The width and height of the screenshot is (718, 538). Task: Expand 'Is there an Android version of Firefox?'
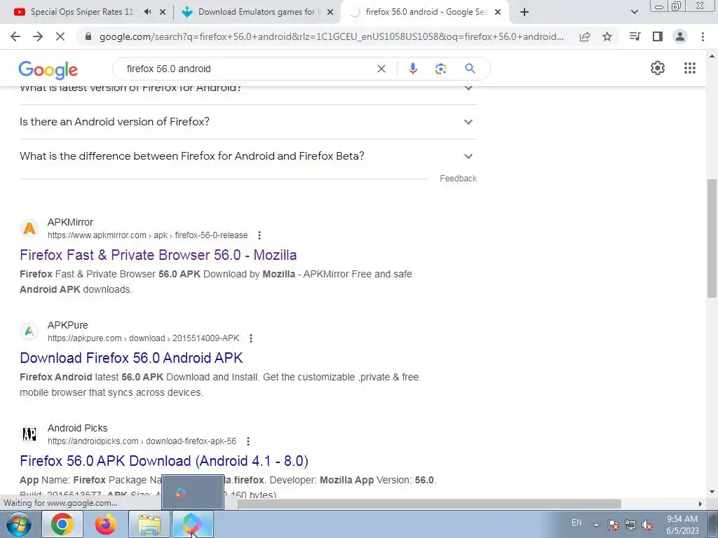(x=248, y=122)
